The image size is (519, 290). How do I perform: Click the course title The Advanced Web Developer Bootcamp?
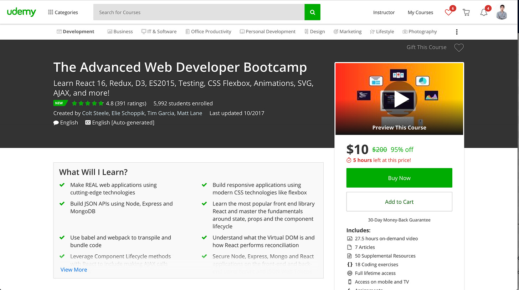(180, 67)
